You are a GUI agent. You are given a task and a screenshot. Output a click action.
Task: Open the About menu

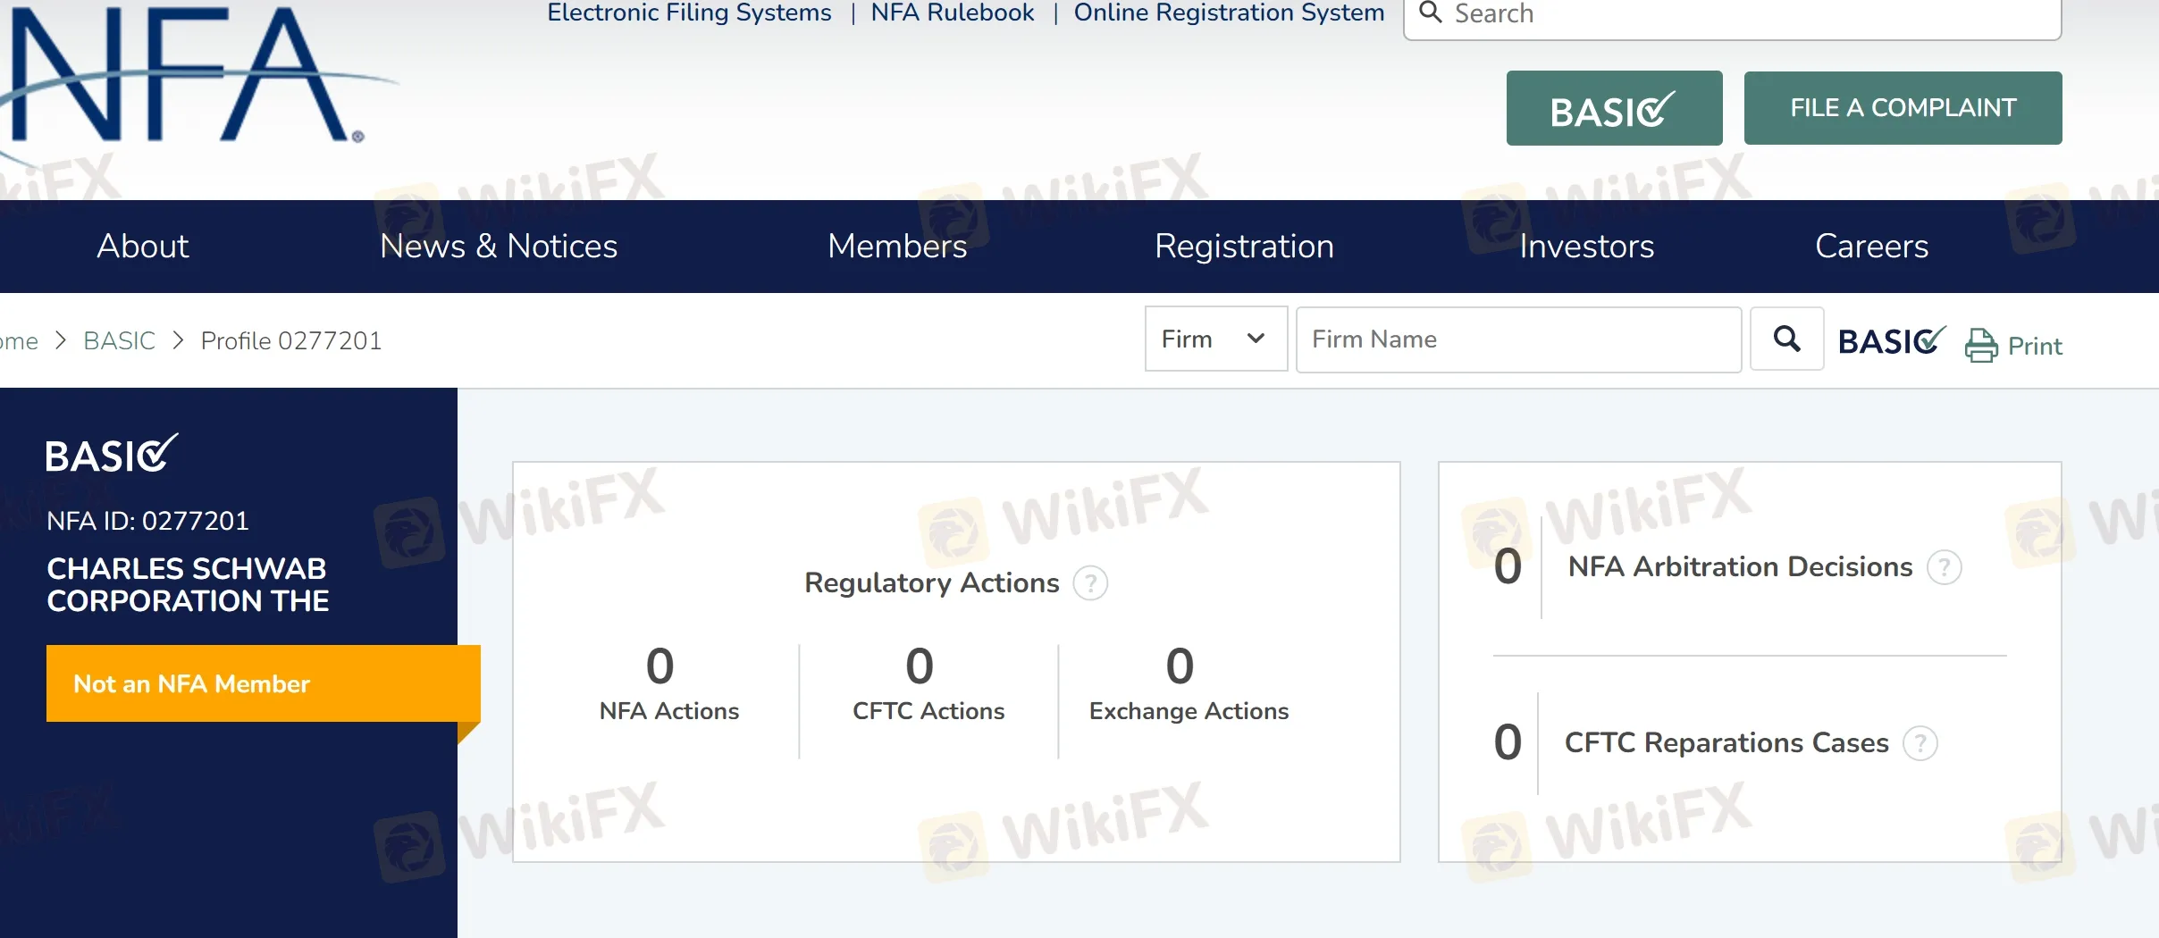coord(142,246)
